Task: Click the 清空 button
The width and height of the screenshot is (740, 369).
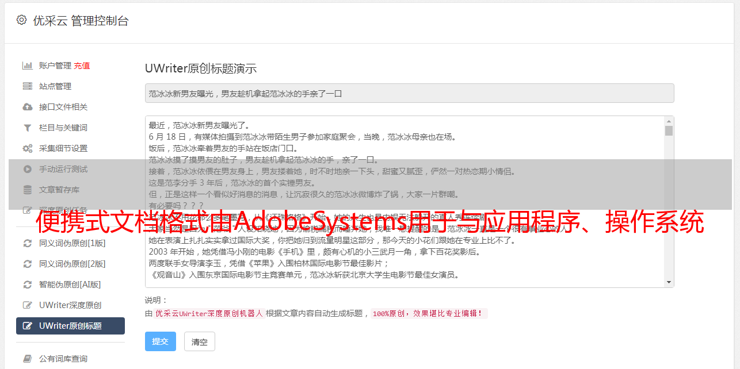Action: pos(200,341)
